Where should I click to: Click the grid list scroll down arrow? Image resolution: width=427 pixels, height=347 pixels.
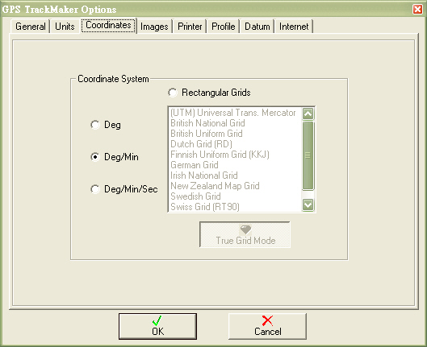(x=308, y=204)
